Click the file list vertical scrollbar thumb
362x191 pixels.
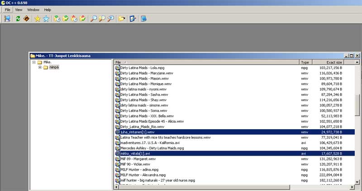click(x=357, y=105)
